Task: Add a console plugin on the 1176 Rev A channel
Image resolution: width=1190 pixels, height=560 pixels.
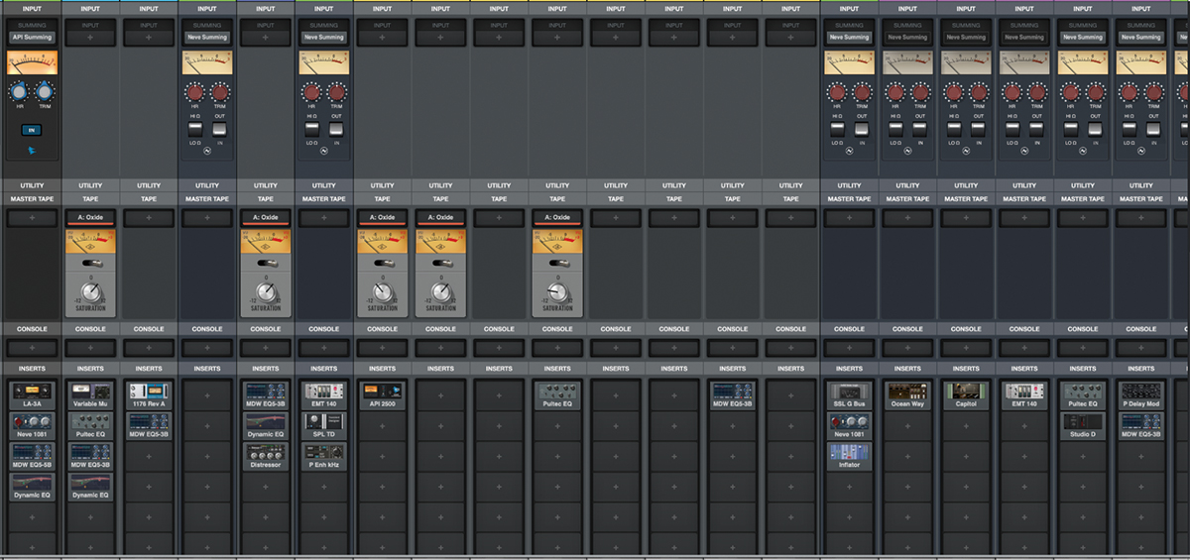Action: click(149, 349)
